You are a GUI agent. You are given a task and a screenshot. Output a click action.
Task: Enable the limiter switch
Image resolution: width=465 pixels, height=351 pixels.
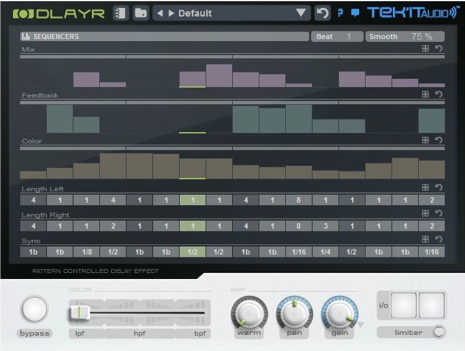point(439,332)
